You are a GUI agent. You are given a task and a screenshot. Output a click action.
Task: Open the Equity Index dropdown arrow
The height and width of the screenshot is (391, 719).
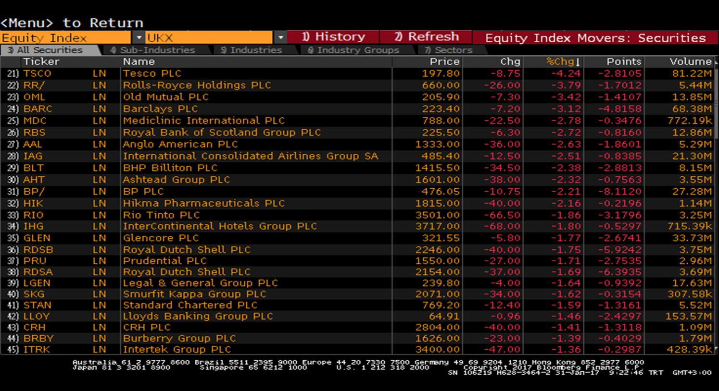click(139, 37)
